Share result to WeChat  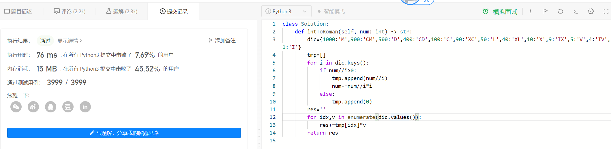16,107
